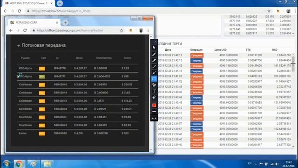Image resolution: width=298 pixels, height=168 pixels.
Task: Open the Windows Start button
Action: [6, 164]
